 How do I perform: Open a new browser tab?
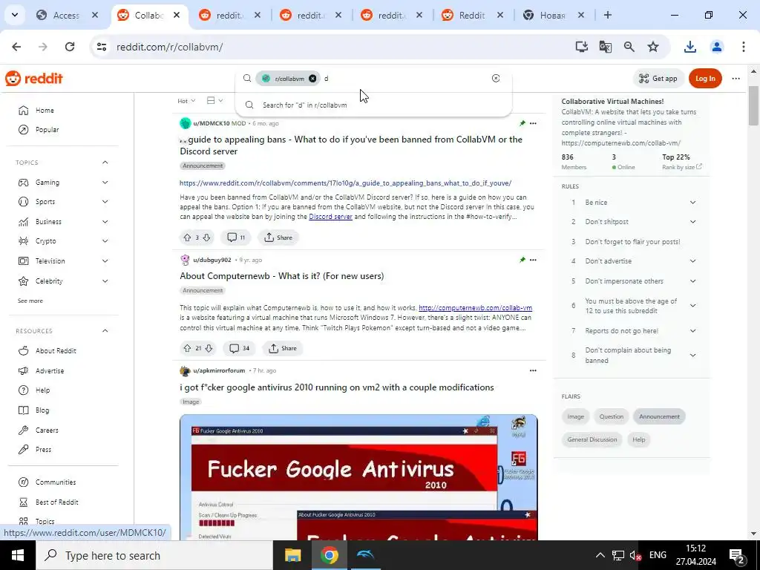click(607, 15)
